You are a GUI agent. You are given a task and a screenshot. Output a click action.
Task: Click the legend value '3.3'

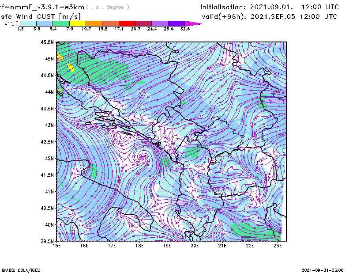37,29
